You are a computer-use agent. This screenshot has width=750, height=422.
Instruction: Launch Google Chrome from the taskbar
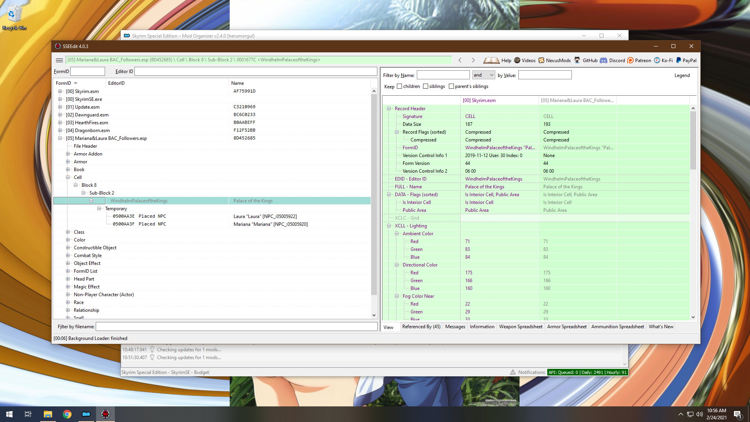tap(67, 414)
